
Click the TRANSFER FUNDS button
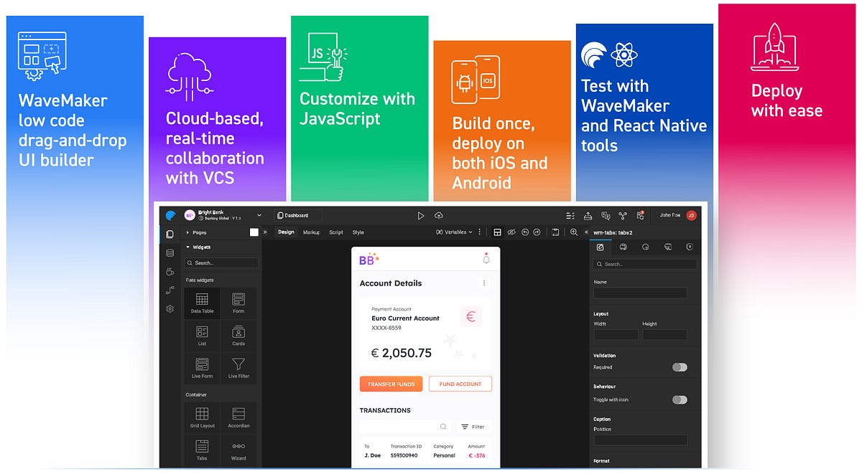click(391, 384)
